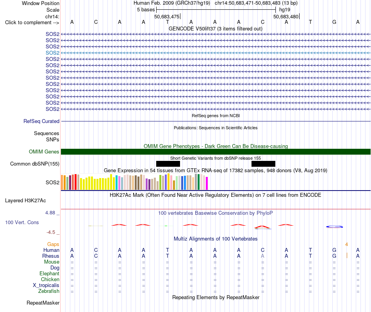Click the left black dbSNP variant block
Viewport: 371px width, 312px height.
click(x=168, y=164)
